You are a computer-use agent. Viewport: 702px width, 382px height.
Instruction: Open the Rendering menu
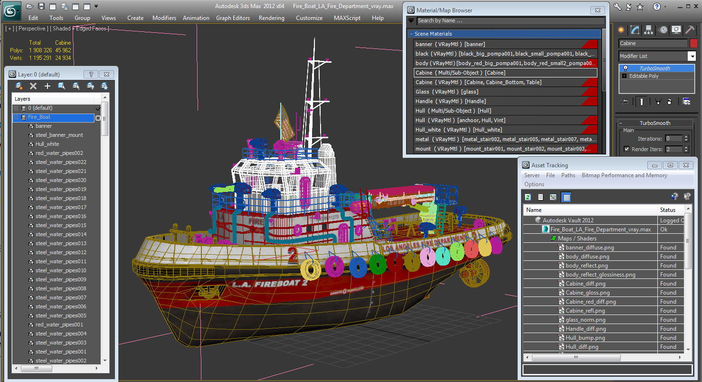coord(272,18)
